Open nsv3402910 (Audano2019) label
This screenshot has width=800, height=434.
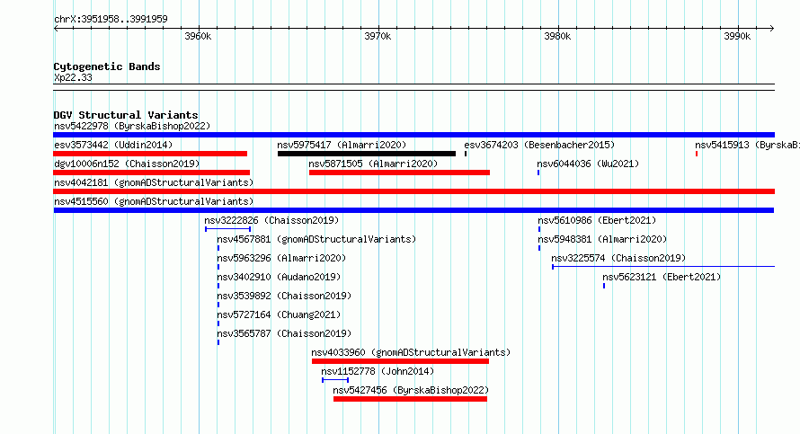coord(279,277)
